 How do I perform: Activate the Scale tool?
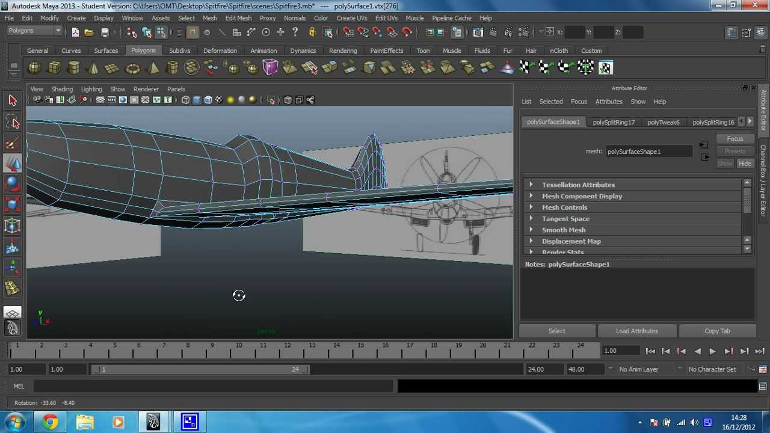13,205
